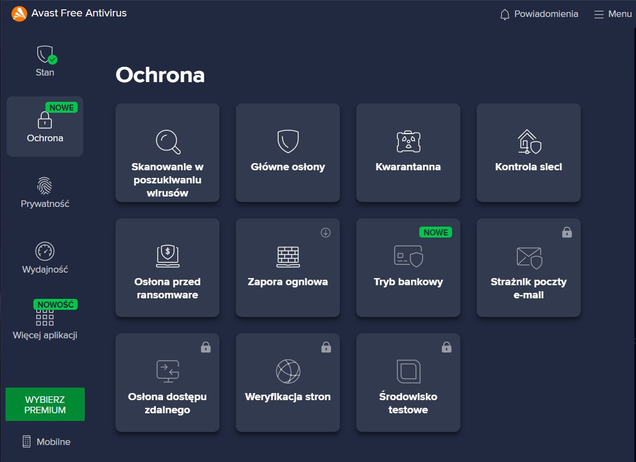636x462 pixels.
Task: Click the Kwarantanna biohazard case icon
Action: tap(408, 142)
